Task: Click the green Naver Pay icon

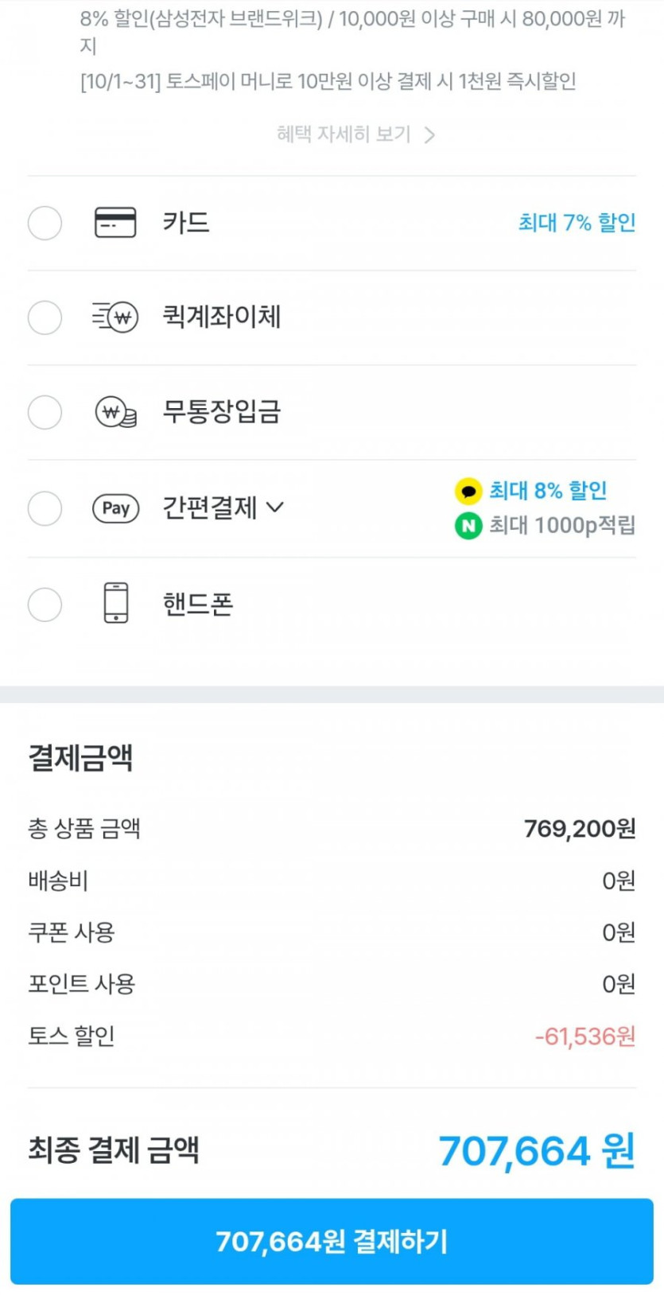Action: click(x=468, y=526)
